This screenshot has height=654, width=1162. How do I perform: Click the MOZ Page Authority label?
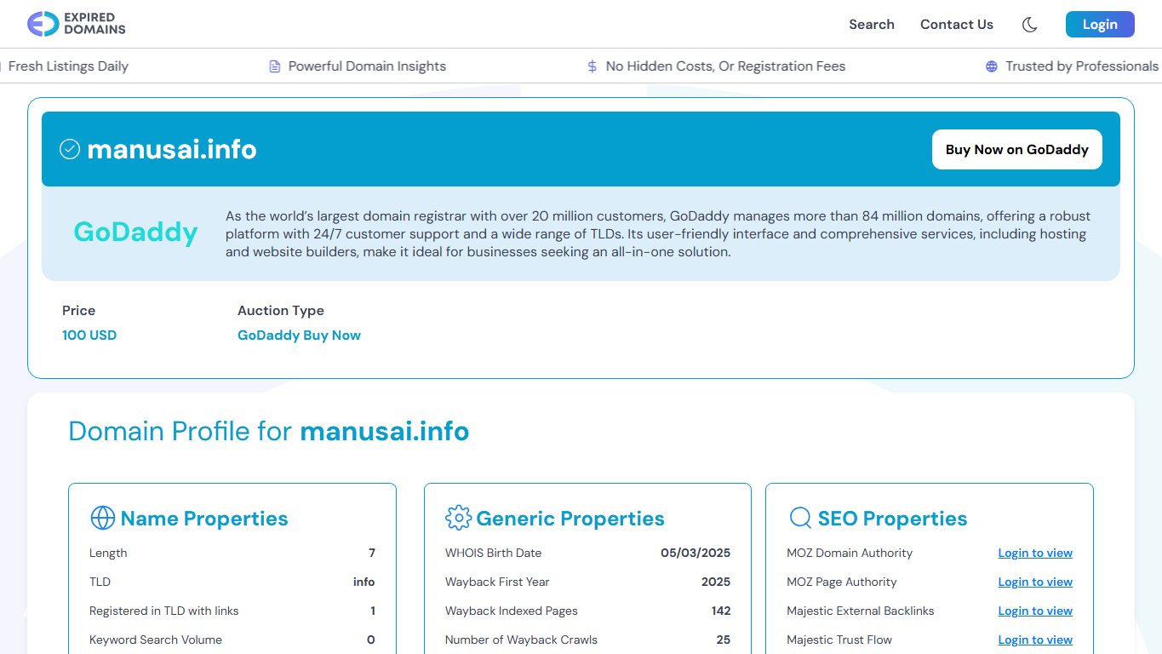[x=842, y=582]
